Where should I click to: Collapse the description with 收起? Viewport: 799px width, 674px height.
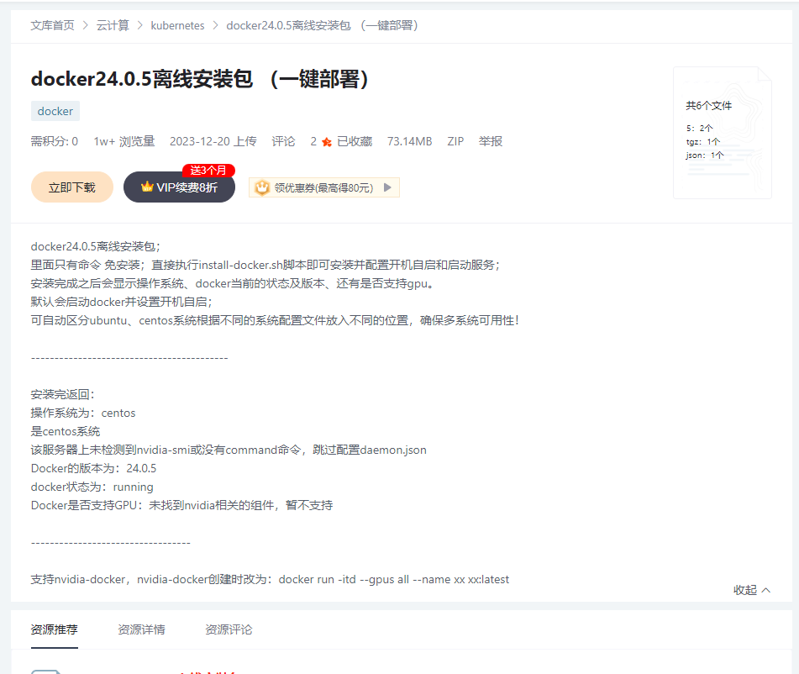coord(751,590)
